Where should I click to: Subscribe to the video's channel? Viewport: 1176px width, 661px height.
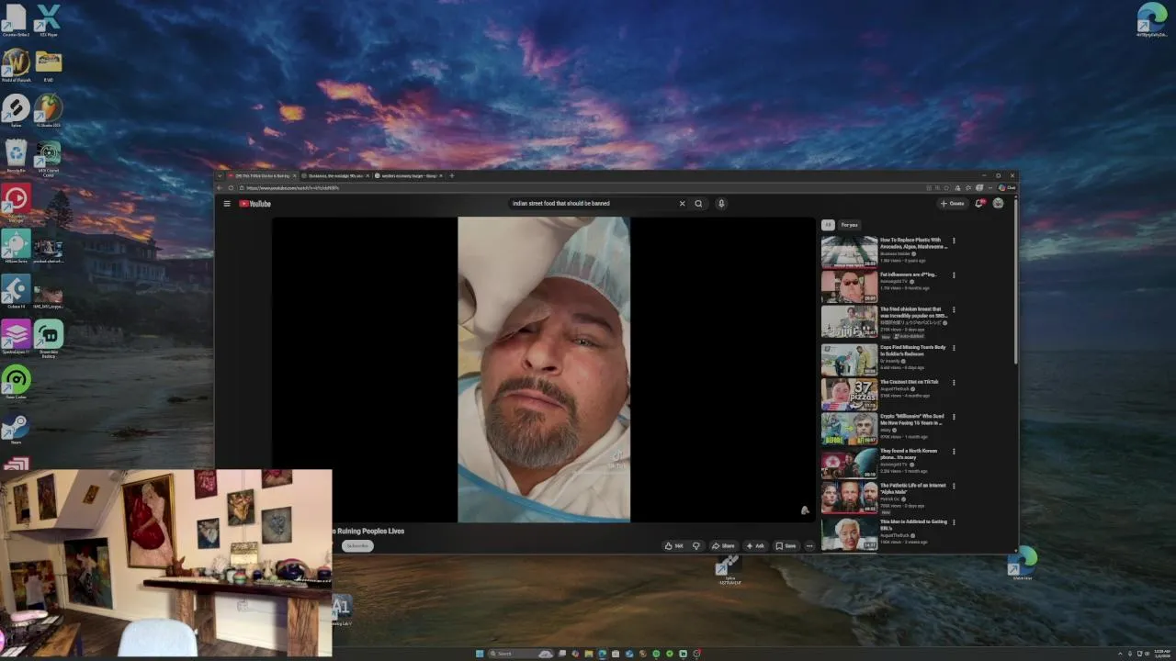pyautogui.click(x=357, y=545)
